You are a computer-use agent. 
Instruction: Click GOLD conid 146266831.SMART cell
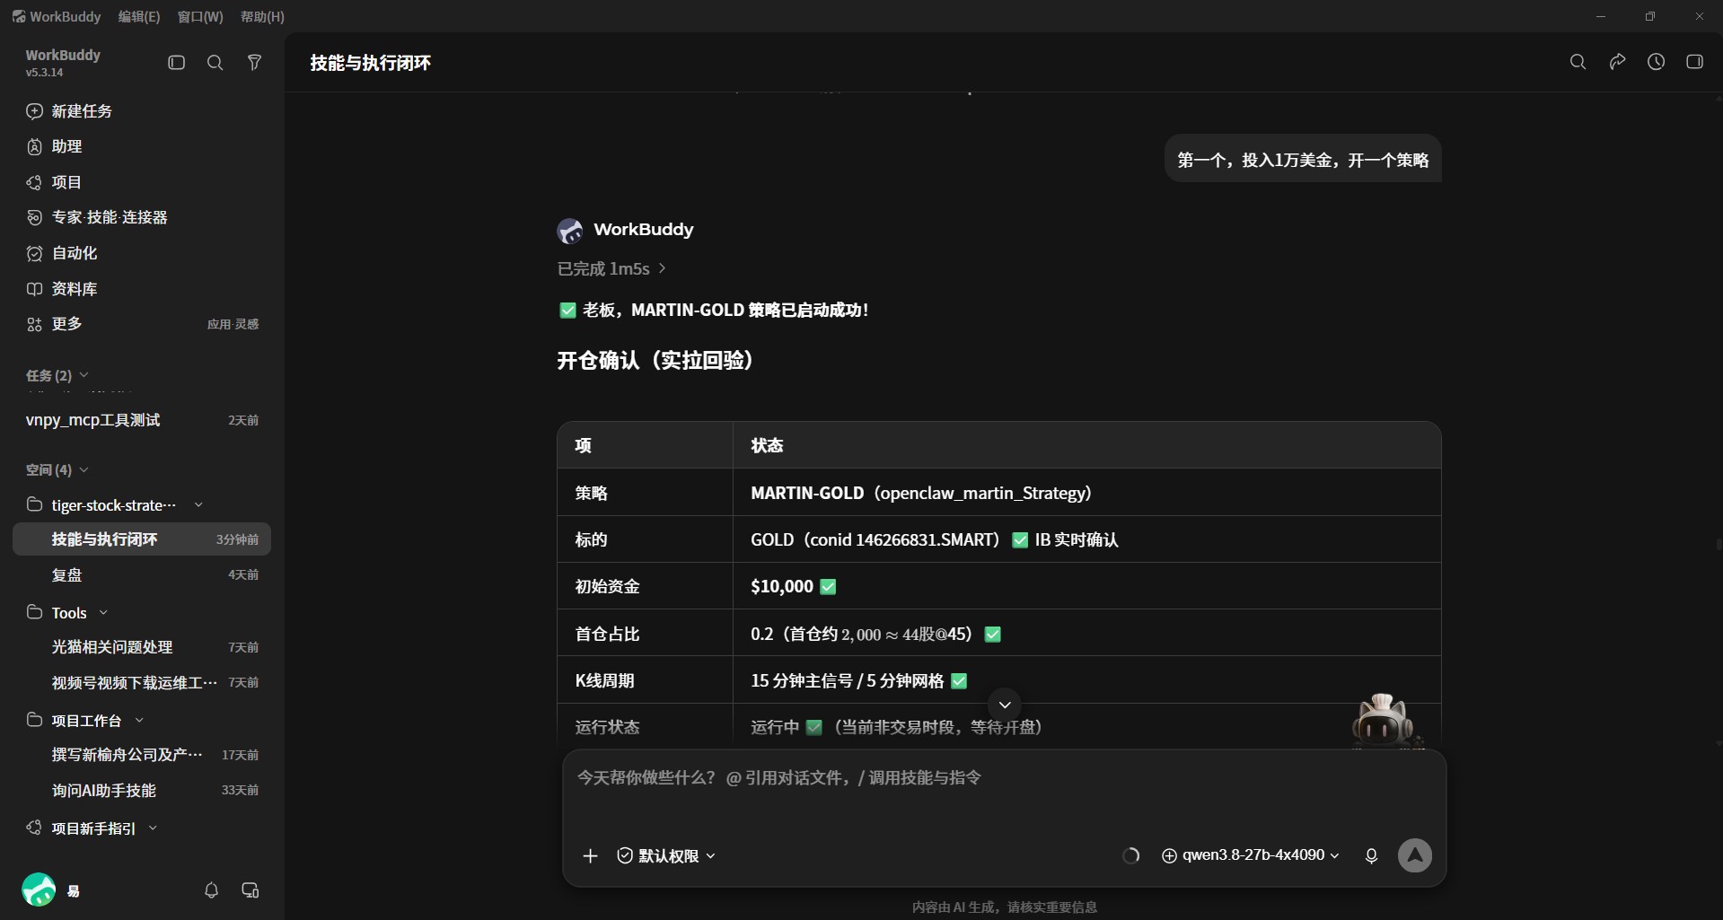click(1086, 539)
